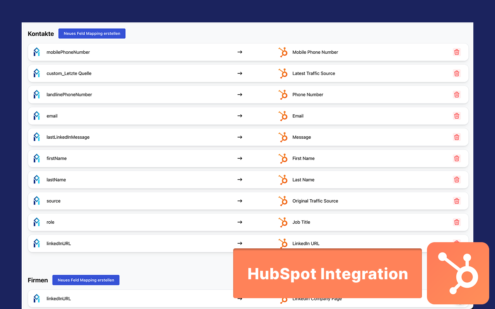The width and height of the screenshot is (495, 309).
Task: Click the source app icon beside source
Action: tap(37, 201)
